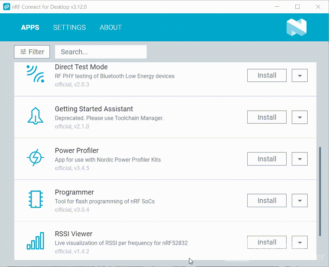Open the Filter options
329x267 pixels.
[32, 52]
